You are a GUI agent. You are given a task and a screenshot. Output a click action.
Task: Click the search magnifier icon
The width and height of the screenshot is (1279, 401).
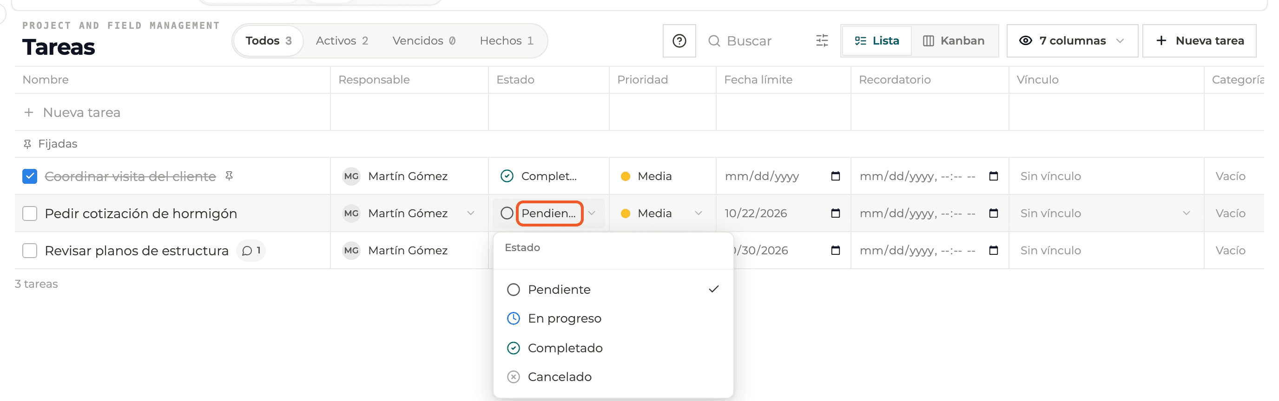714,41
